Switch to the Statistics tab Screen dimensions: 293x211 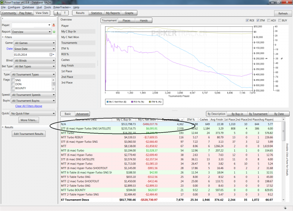pyautogui.click(x=96, y=13)
